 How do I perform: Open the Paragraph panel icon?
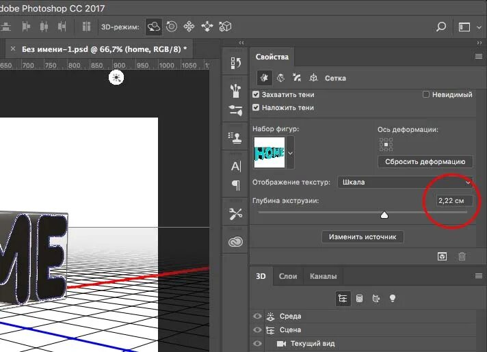click(236, 186)
